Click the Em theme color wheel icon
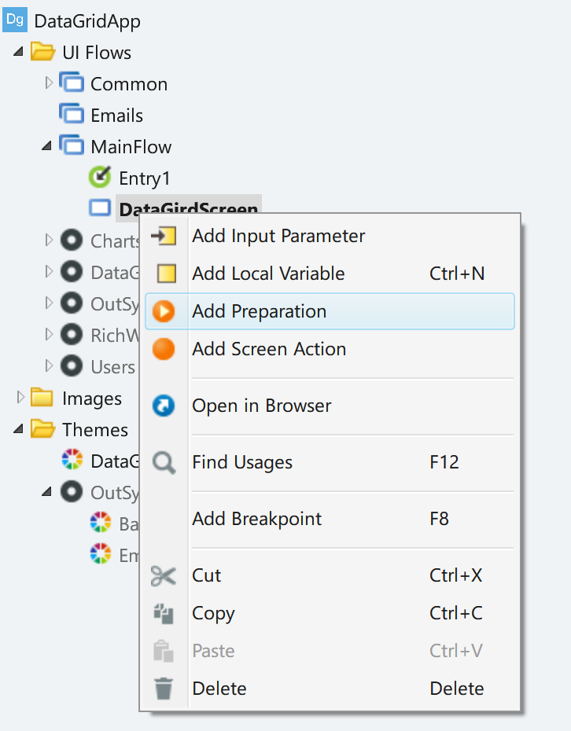 coord(101,553)
